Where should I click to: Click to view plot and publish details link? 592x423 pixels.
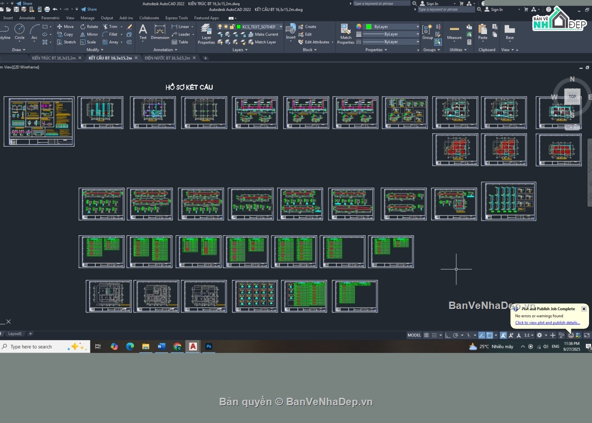[547, 323]
